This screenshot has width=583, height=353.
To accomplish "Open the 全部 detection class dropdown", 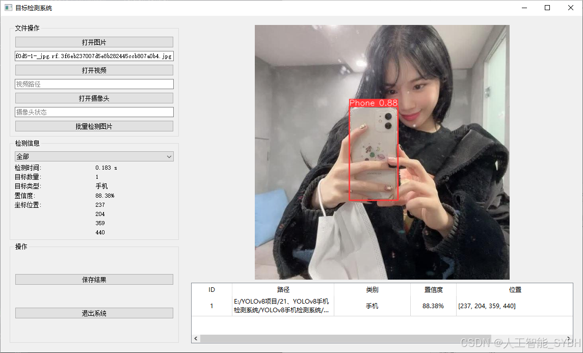I will pyautogui.click(x=94, y=156).
